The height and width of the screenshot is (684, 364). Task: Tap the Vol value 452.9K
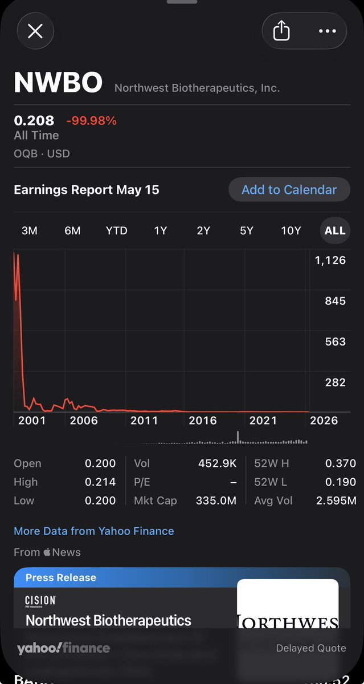[x=218, y=463]
